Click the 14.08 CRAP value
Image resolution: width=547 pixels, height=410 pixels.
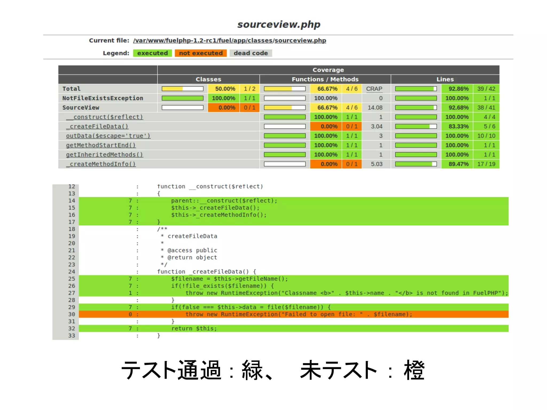coord(375,108)
